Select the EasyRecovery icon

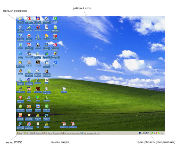click(x=20, y=90)
